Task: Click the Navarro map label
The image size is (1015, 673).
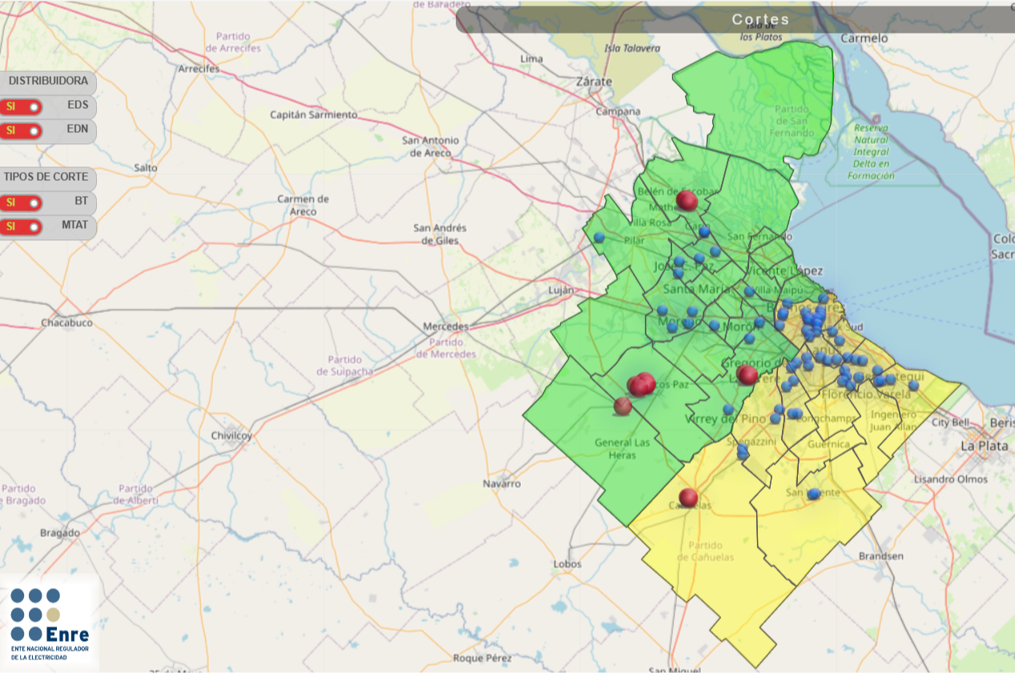Action: point(501,483)
